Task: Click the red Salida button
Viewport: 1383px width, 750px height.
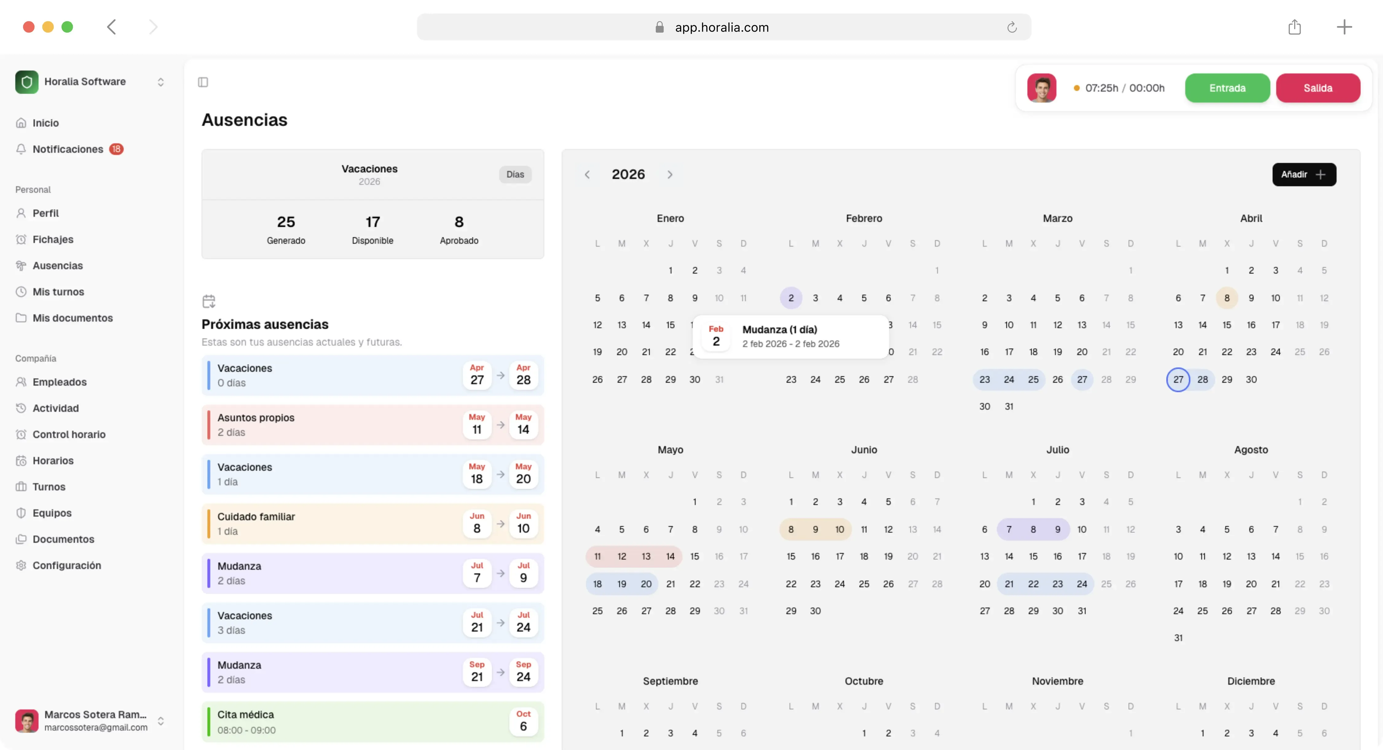Action: (1318, 88)
